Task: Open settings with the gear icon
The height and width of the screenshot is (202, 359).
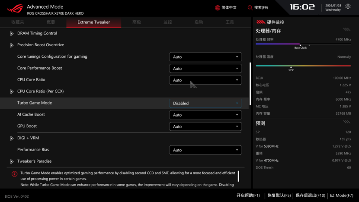Action: [x=348, y=7]
